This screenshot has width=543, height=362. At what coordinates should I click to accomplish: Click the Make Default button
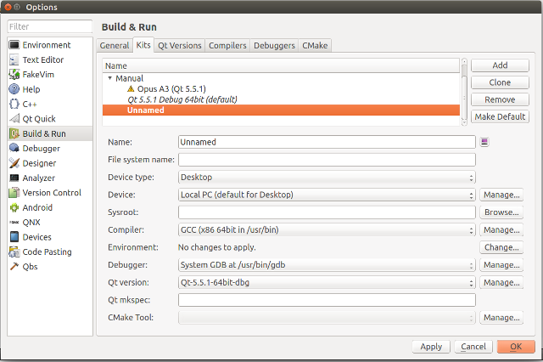tap(500, 116)
